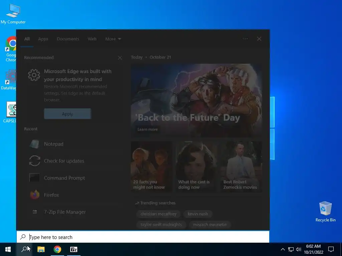The width and height of the screenshot is (342, 256).
Task: Click the 'Type here to search' box
Action: pos(143,237)
